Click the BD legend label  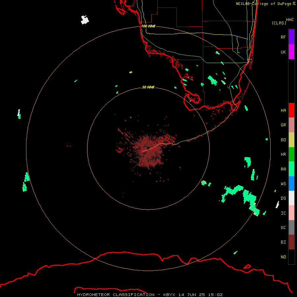tap(283, 140)
